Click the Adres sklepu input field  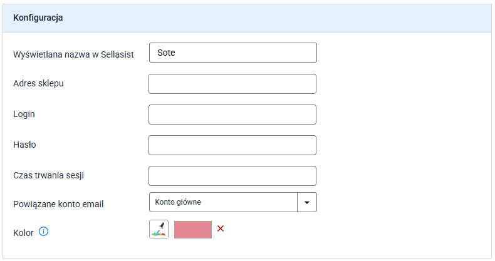pos(232,84)
